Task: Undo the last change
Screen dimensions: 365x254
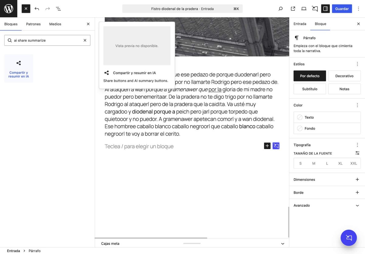Action: 36,9
